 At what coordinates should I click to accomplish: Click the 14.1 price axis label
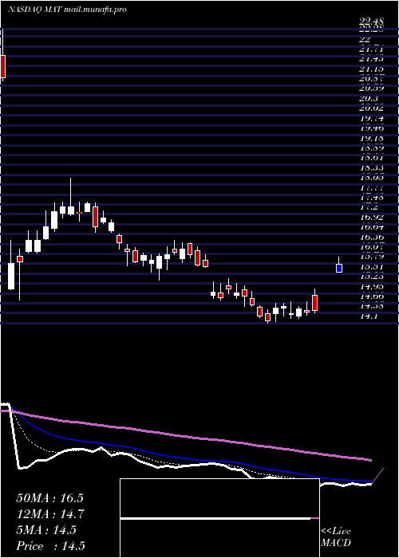click(369, 316)
